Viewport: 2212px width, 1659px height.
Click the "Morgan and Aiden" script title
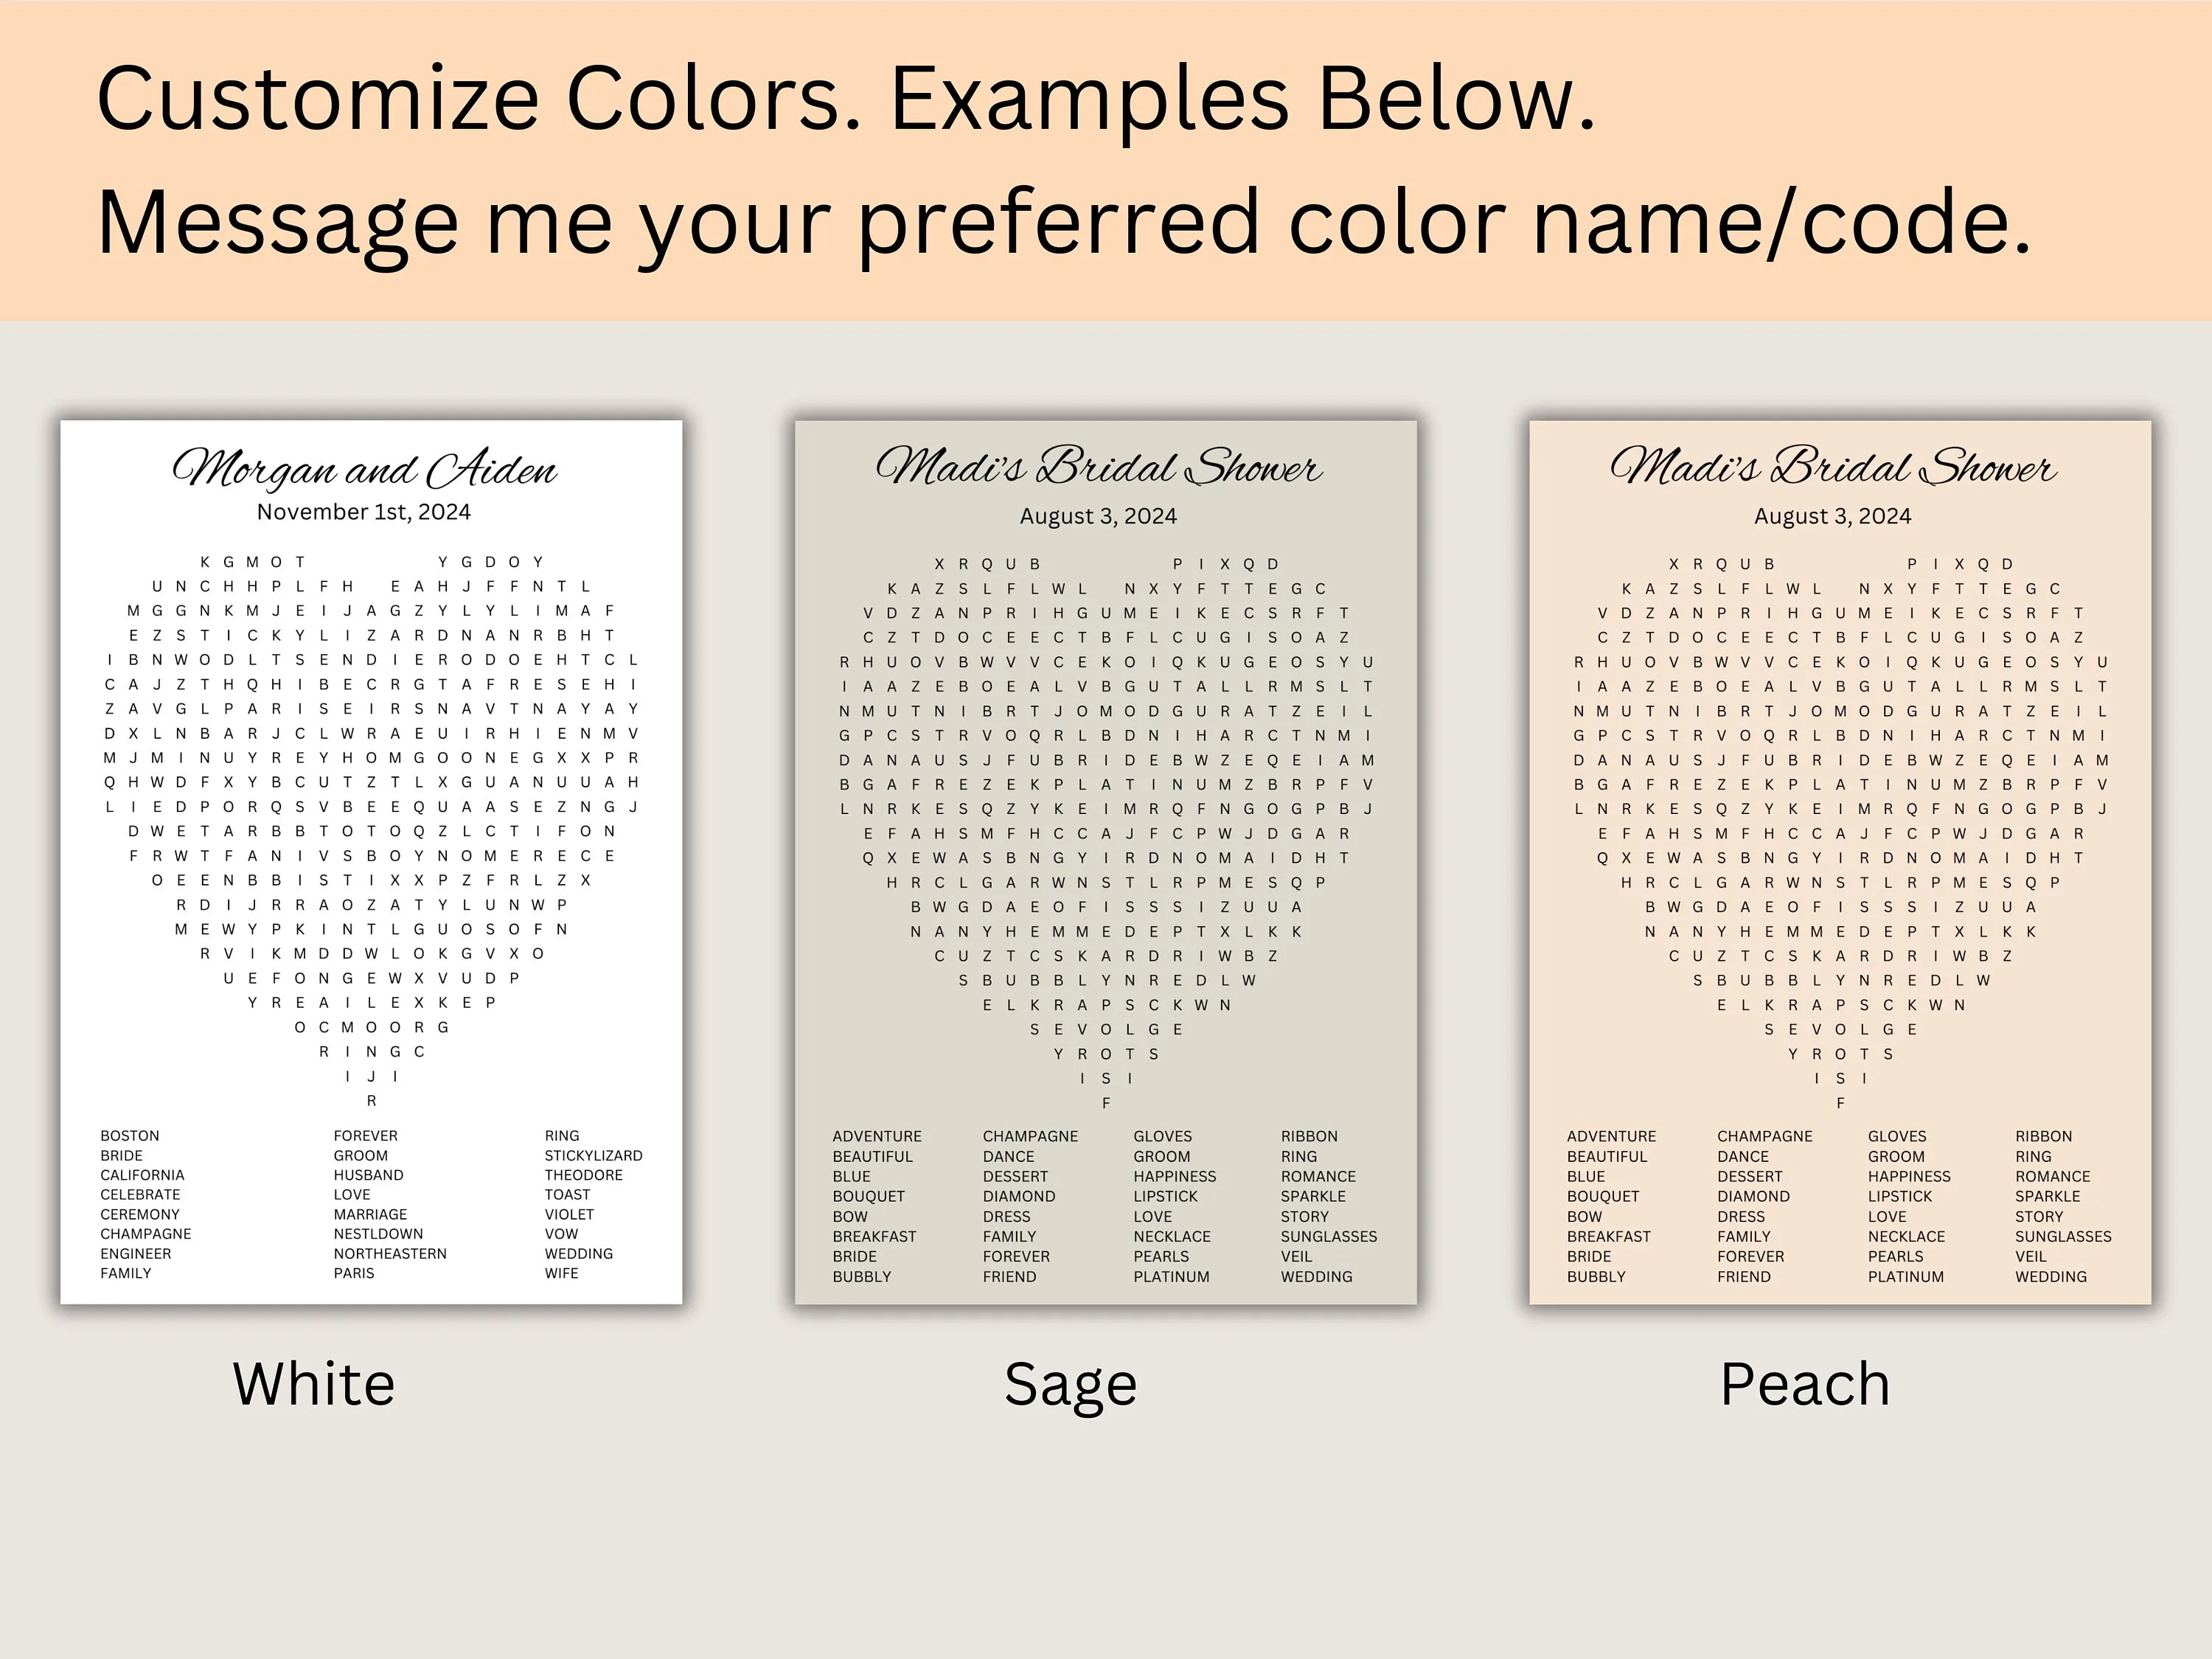[364, 469]
